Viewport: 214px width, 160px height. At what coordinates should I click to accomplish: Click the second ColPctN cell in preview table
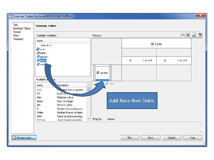click(x=182, y=60)
